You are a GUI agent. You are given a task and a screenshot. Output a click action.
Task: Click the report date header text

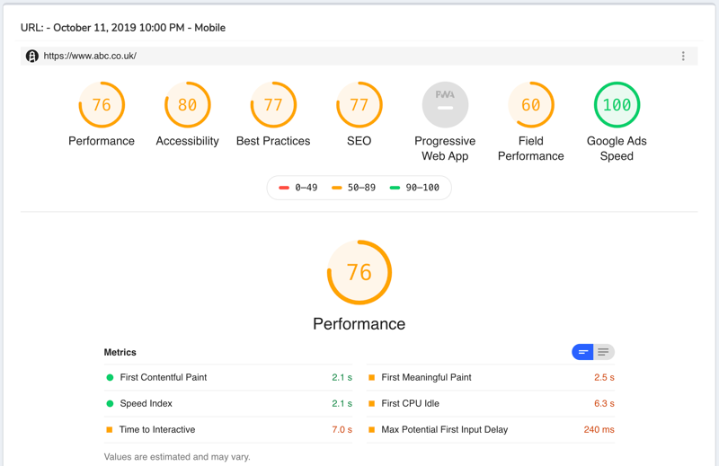(x=123, y=28)
